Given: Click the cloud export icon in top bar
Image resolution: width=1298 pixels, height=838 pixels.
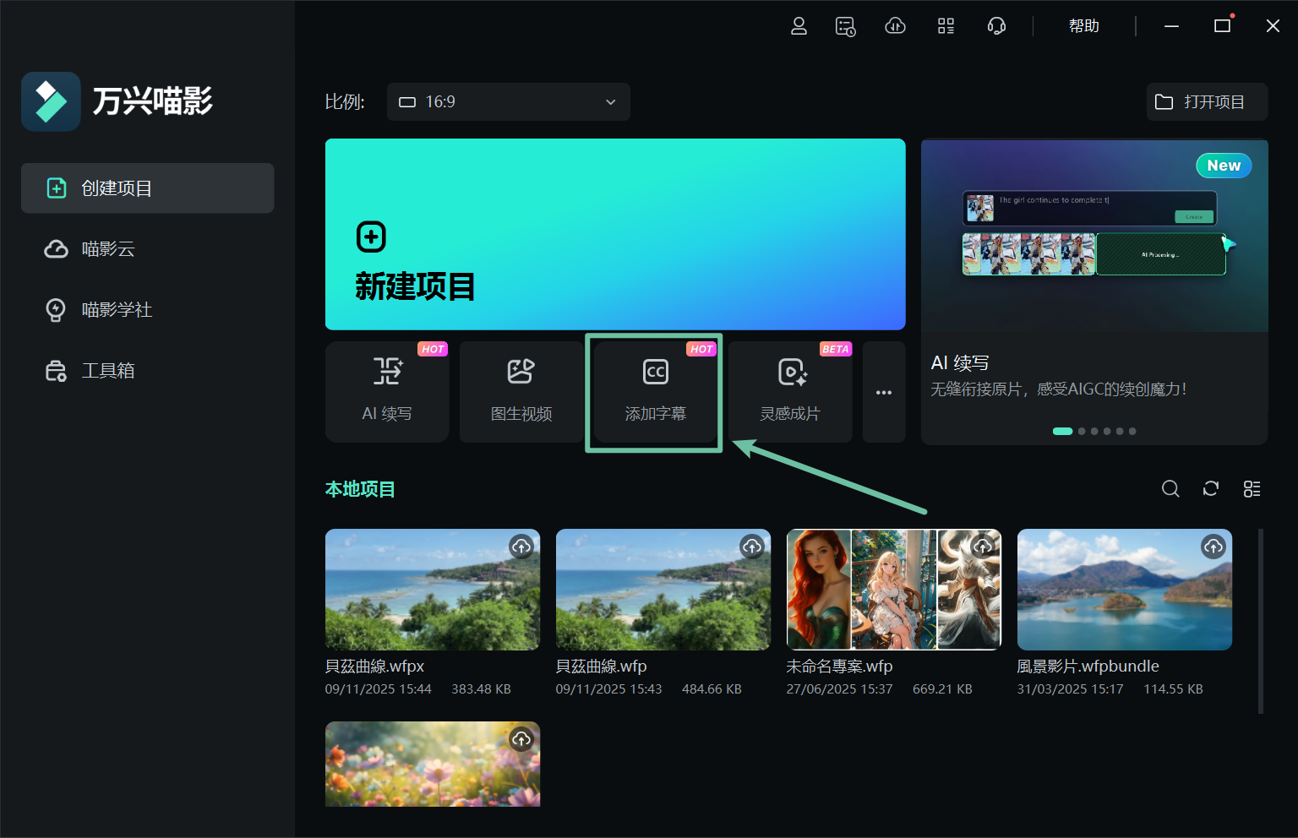Looking at the screenshot, I should coord(895,26).
